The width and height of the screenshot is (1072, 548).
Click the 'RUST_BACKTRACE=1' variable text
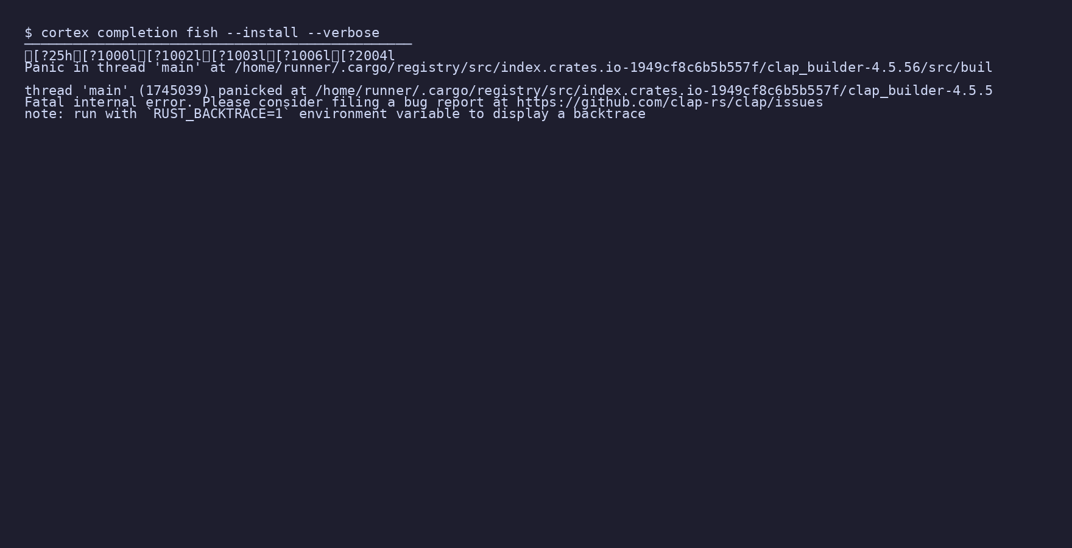coord(218,114)
